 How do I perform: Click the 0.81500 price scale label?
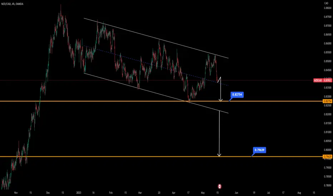click(x=328, y=123)
